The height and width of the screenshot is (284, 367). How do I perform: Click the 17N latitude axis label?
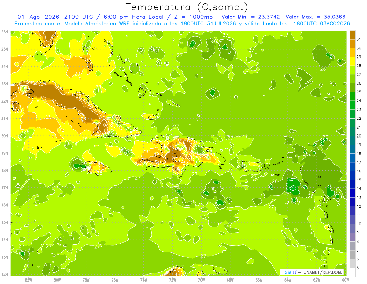[x=5, y=187]
